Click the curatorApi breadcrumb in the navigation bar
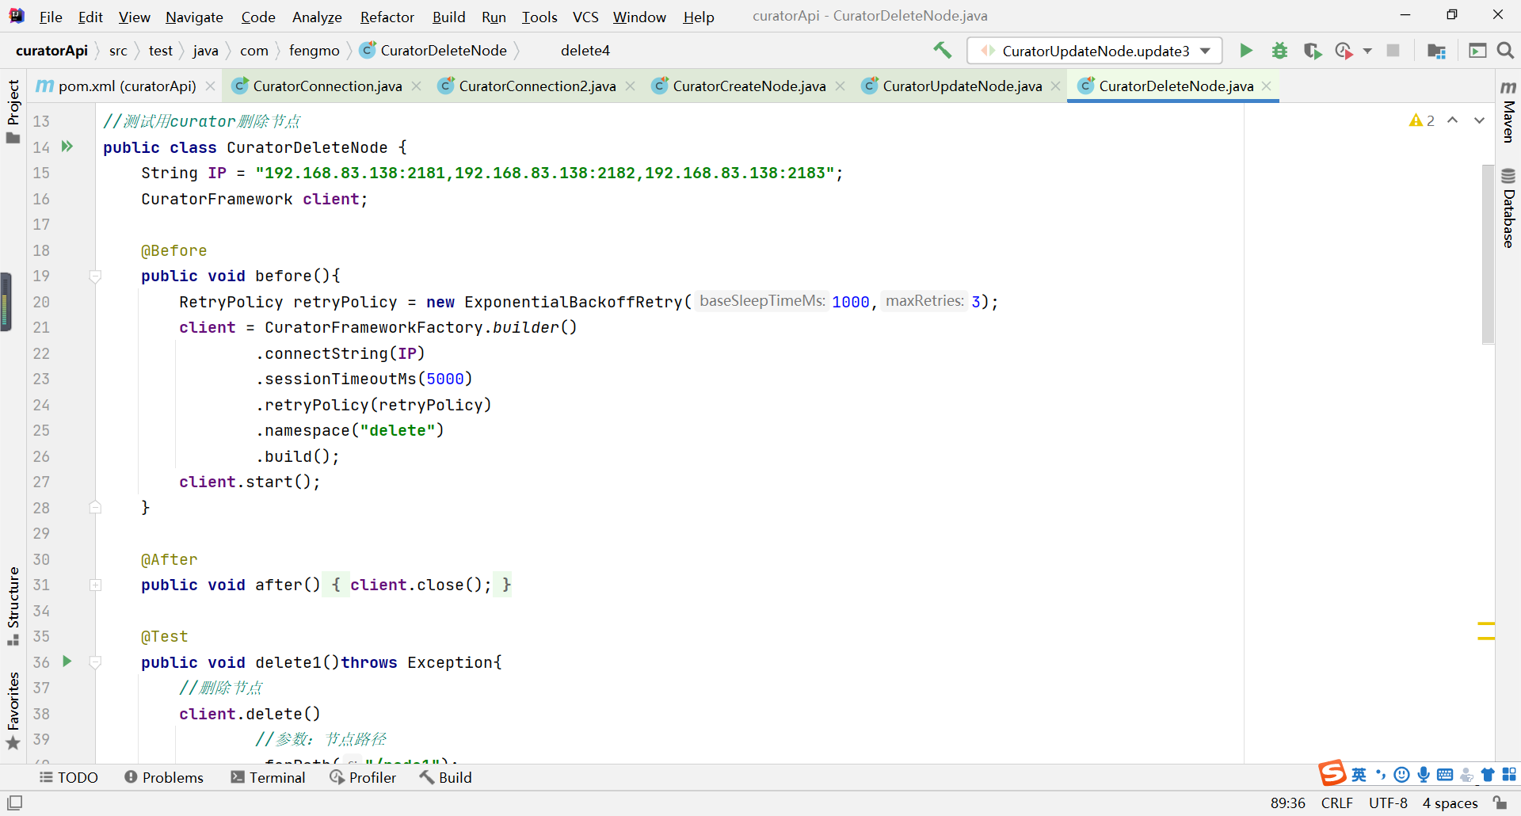 (51, 51)
